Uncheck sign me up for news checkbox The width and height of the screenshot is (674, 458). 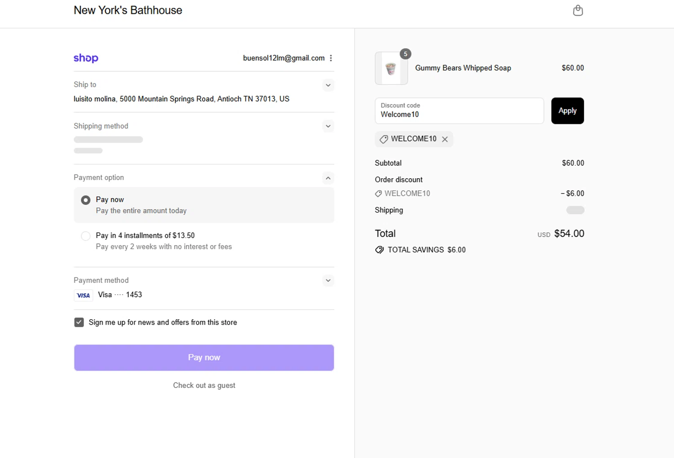point(79,322)
